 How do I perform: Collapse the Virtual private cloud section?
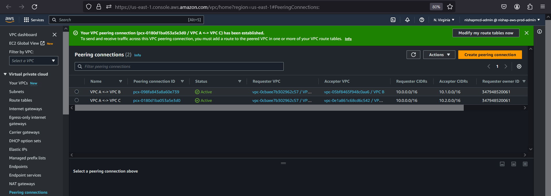point(5,74)
